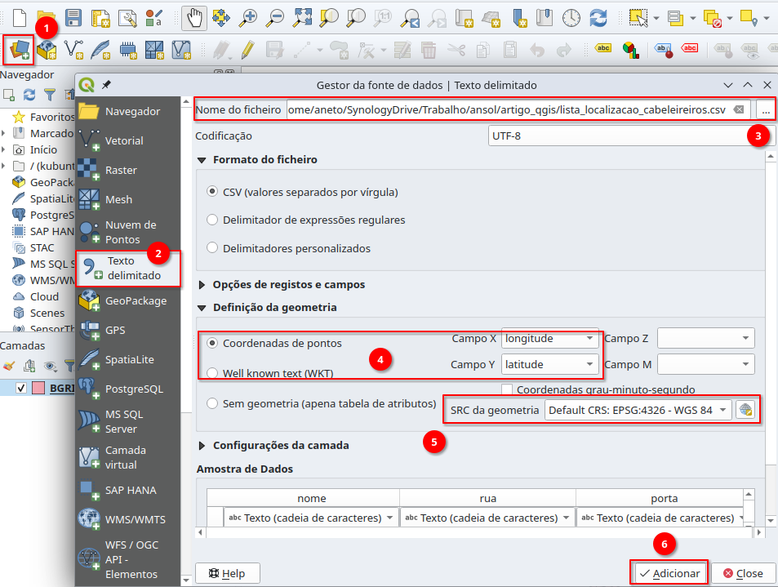Open the Style Manager icon

click(x=154, y=18)
